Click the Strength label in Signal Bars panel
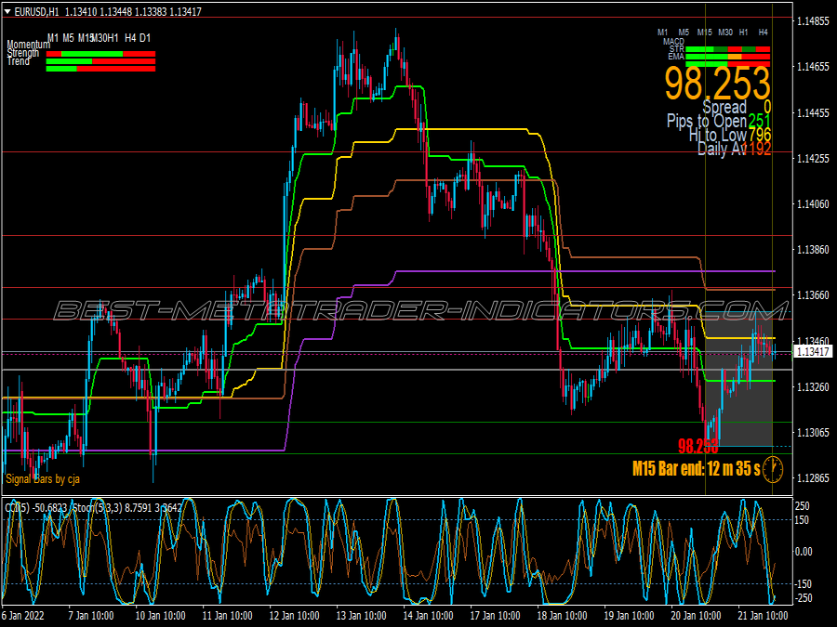The height and width of the screenshot is (627, 837). [23, 53]
